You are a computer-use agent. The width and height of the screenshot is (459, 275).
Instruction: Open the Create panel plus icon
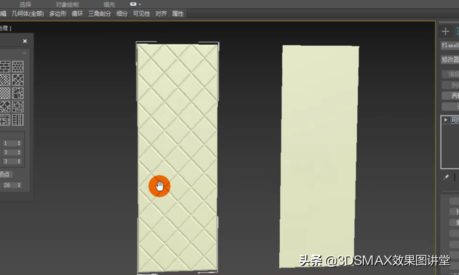pyautogui.click(x=445, y=31)
